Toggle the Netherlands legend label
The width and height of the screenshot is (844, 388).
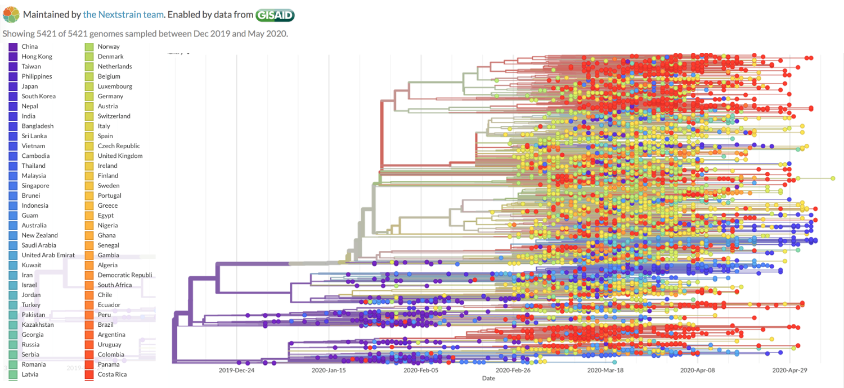(x=115, y=66)
